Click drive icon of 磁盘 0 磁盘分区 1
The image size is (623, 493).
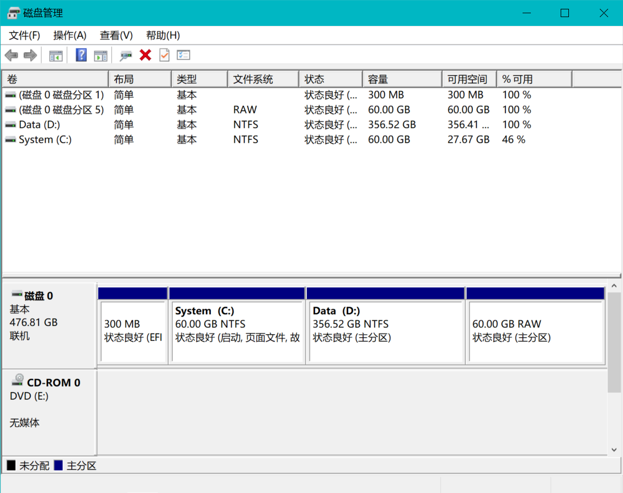(10, 95)
